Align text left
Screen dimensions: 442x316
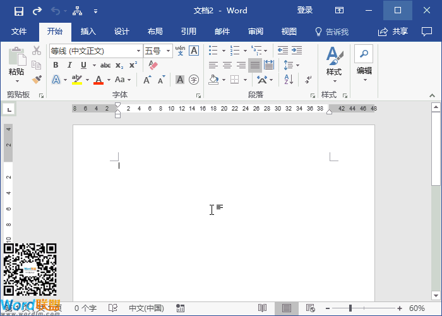click(x=213, y=65)
